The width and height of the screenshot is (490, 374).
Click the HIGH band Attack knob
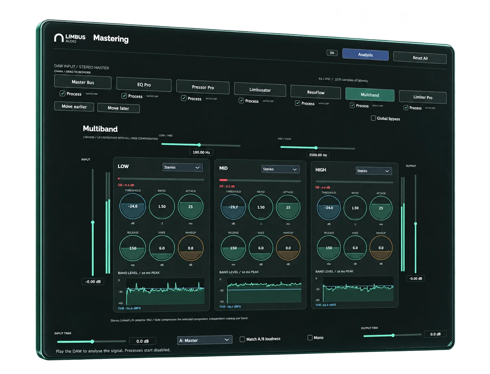pos(381,208)
